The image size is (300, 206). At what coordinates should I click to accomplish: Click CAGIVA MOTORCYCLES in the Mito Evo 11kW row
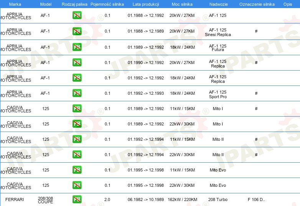15,171
